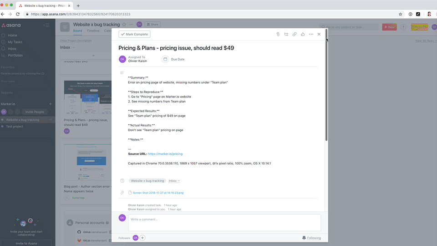
Task: Open the Blog post card thumbnail
Action: (x=88, y=162)
